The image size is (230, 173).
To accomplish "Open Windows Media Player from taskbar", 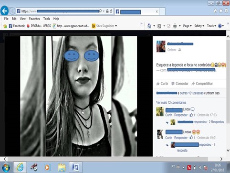I will pos(47,167).
